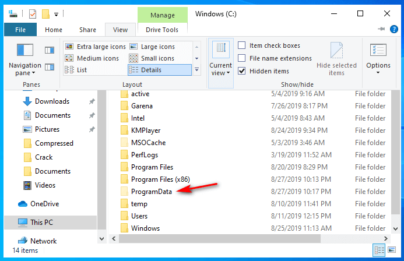The width and height of the screenshot is (404, 261).
Task: Choose Extra large icons layout
Action: [96, 47]
